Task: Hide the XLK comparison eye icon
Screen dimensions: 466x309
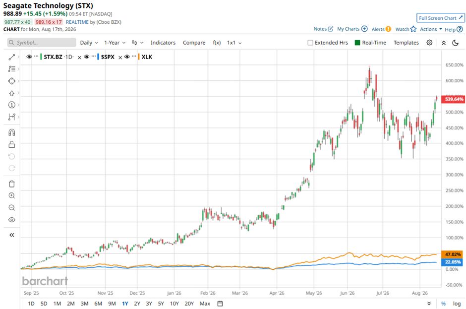Action: click(127, 57)
